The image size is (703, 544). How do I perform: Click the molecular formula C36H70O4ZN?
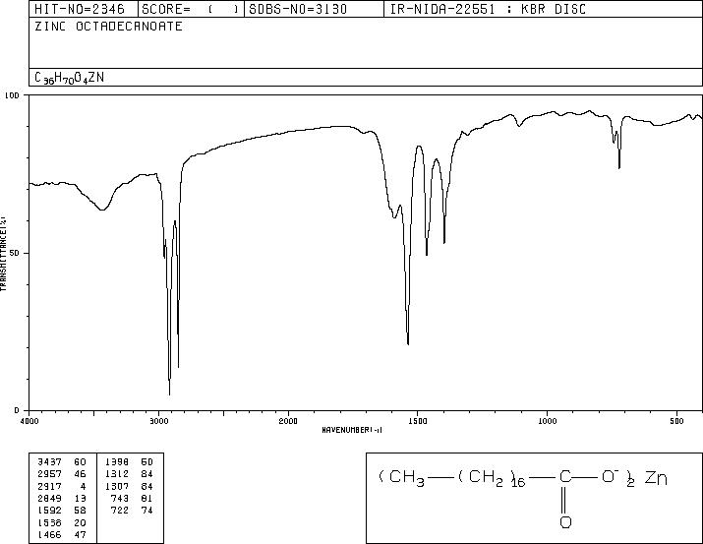[x=69, y=78]
